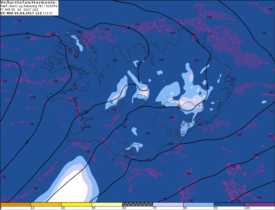Click the "Veðurstofan/Harmonie:" title text
Image resolution: width=275 pixels, height=210 pixels.
coord(29,2)
